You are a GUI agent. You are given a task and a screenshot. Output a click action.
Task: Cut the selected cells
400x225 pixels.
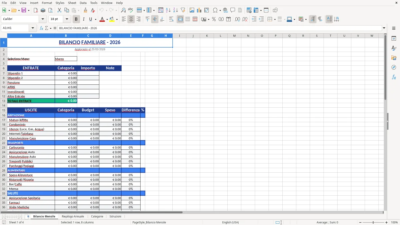coord(59,10)
